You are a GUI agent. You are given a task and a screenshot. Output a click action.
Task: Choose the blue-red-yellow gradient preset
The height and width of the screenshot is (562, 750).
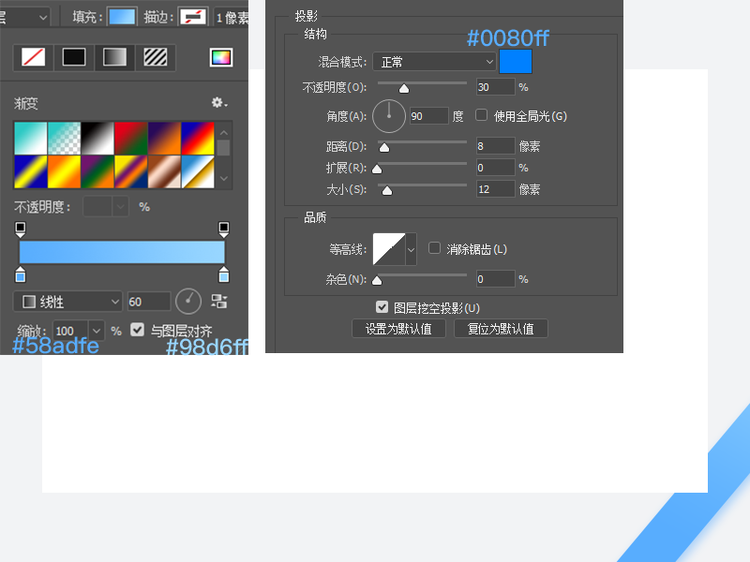point(198,138)
